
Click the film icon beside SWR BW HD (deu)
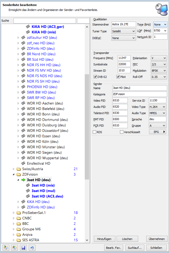[x=23, y=92]
